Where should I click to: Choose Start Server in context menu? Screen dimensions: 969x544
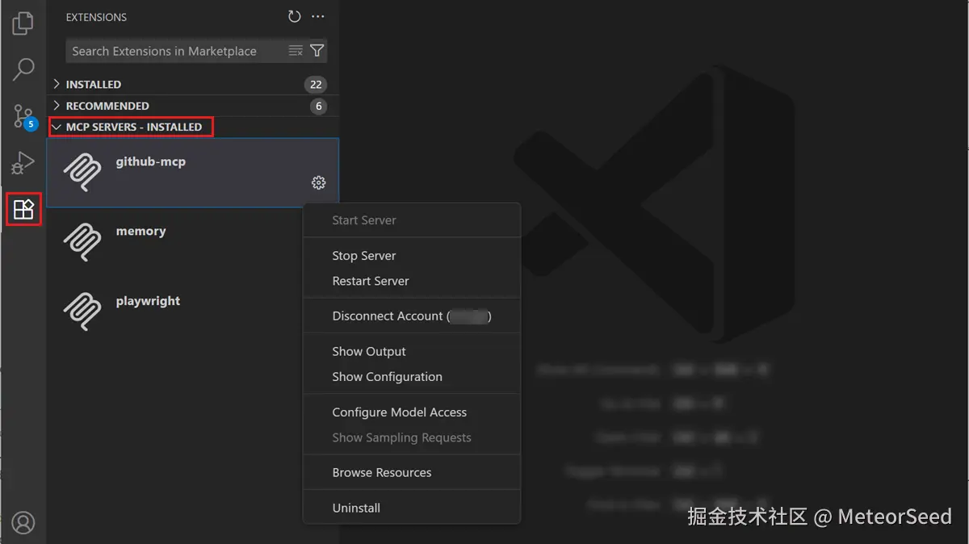pyautogui.click(x=412, y=220)
